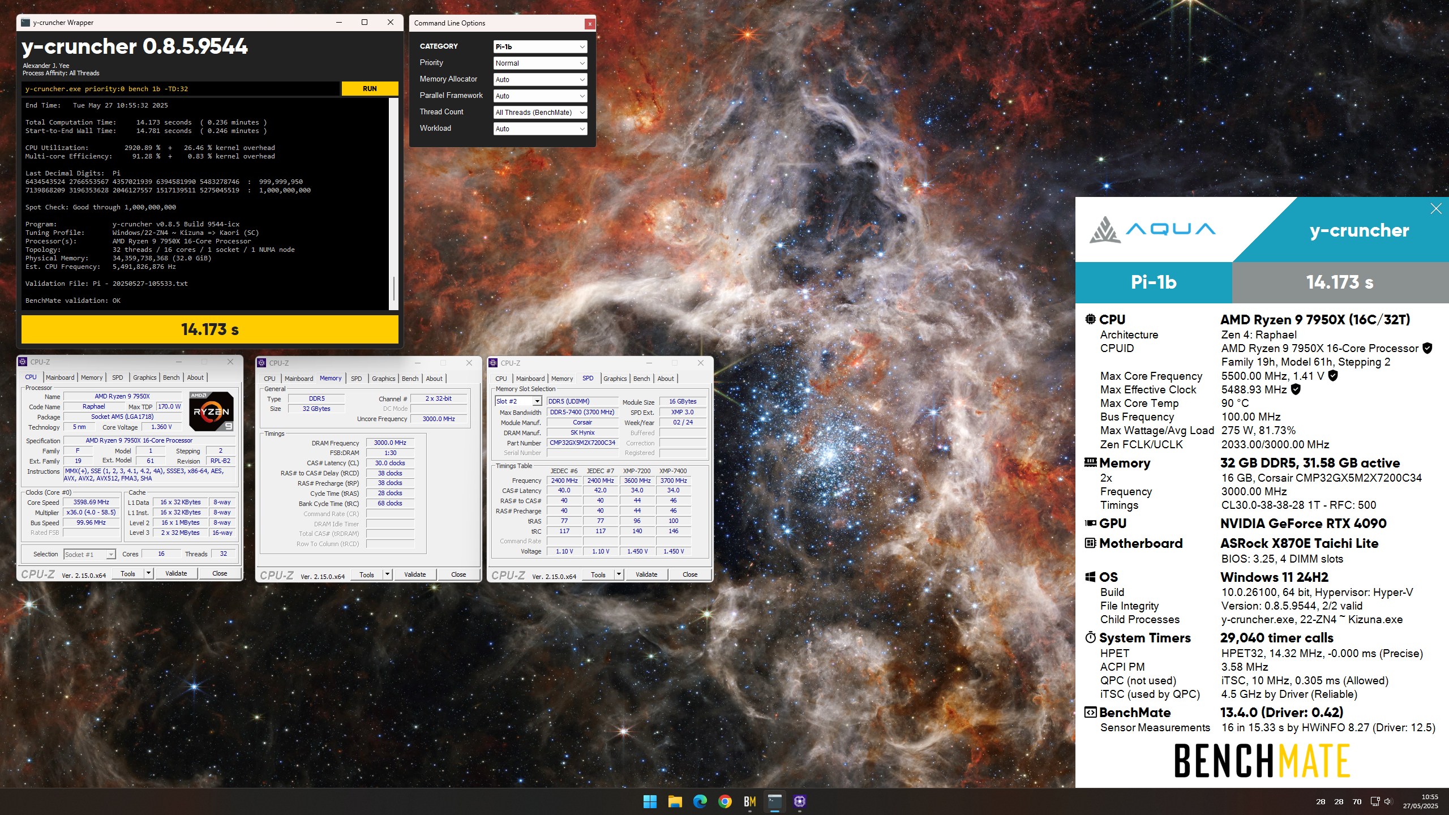
Task: Click the yellow 14.173 s result bar
Action: point(210,329)
